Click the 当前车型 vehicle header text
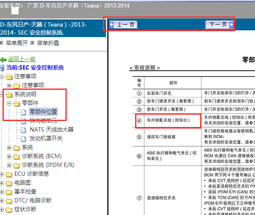This screenshot has height=215, width=255. [x=65, y=5]
